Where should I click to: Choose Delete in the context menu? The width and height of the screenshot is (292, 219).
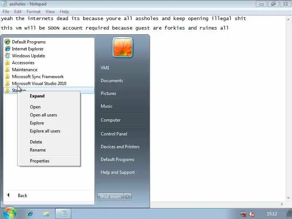[x=49, y=142]
